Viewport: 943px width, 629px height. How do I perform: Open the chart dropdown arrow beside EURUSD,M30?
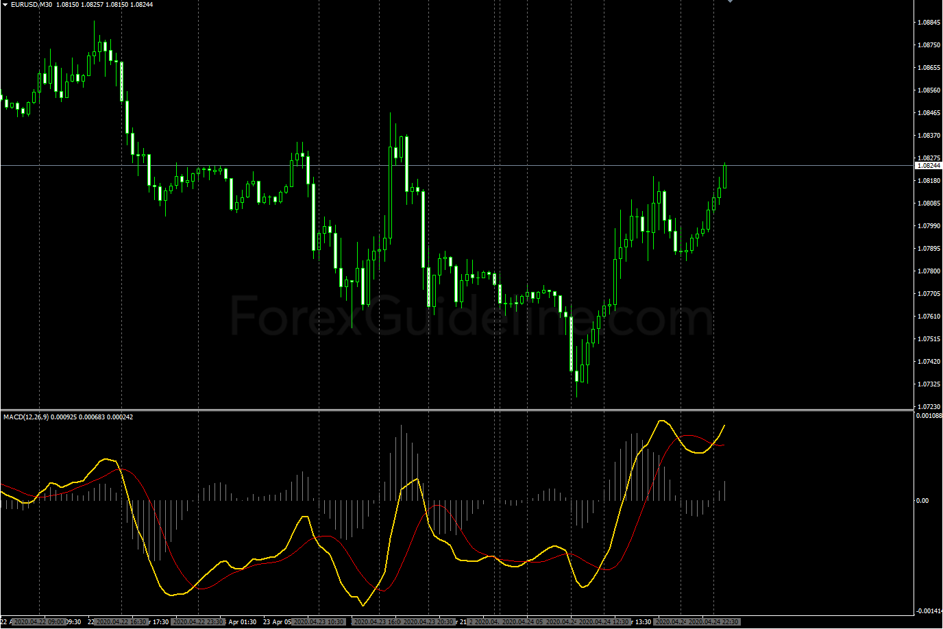coord(5,5)
